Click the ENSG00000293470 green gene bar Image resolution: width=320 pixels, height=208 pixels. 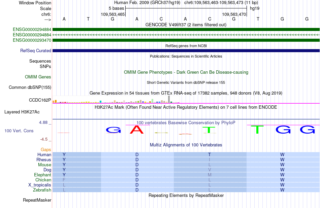pyautogui.click(x=186, y=40)
